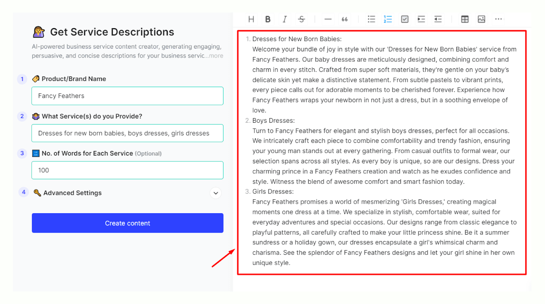
Task: Click the paragraph starting 'Turn to Fancy Feathers'
Action: click(x=384, y=156)
